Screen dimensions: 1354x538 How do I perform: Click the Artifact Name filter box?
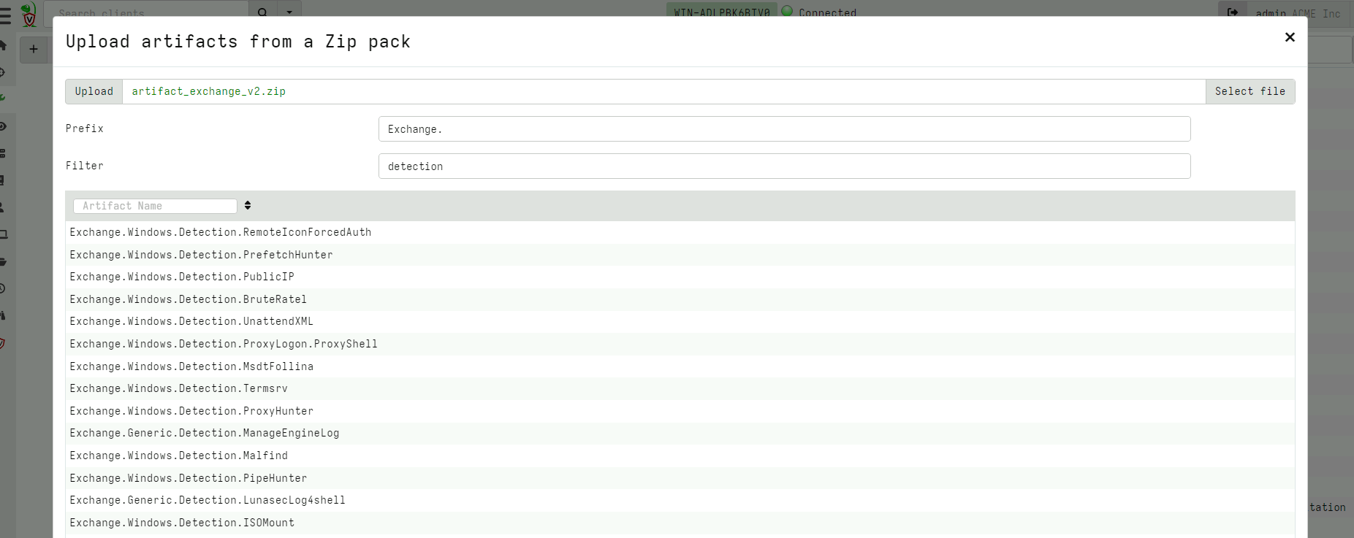pos(155,206)
